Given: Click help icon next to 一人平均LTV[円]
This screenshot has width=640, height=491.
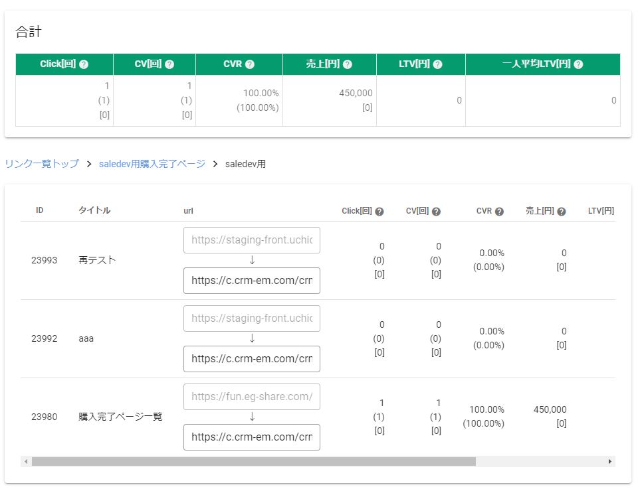Looking at the screenshot, I should pos(578,64).
